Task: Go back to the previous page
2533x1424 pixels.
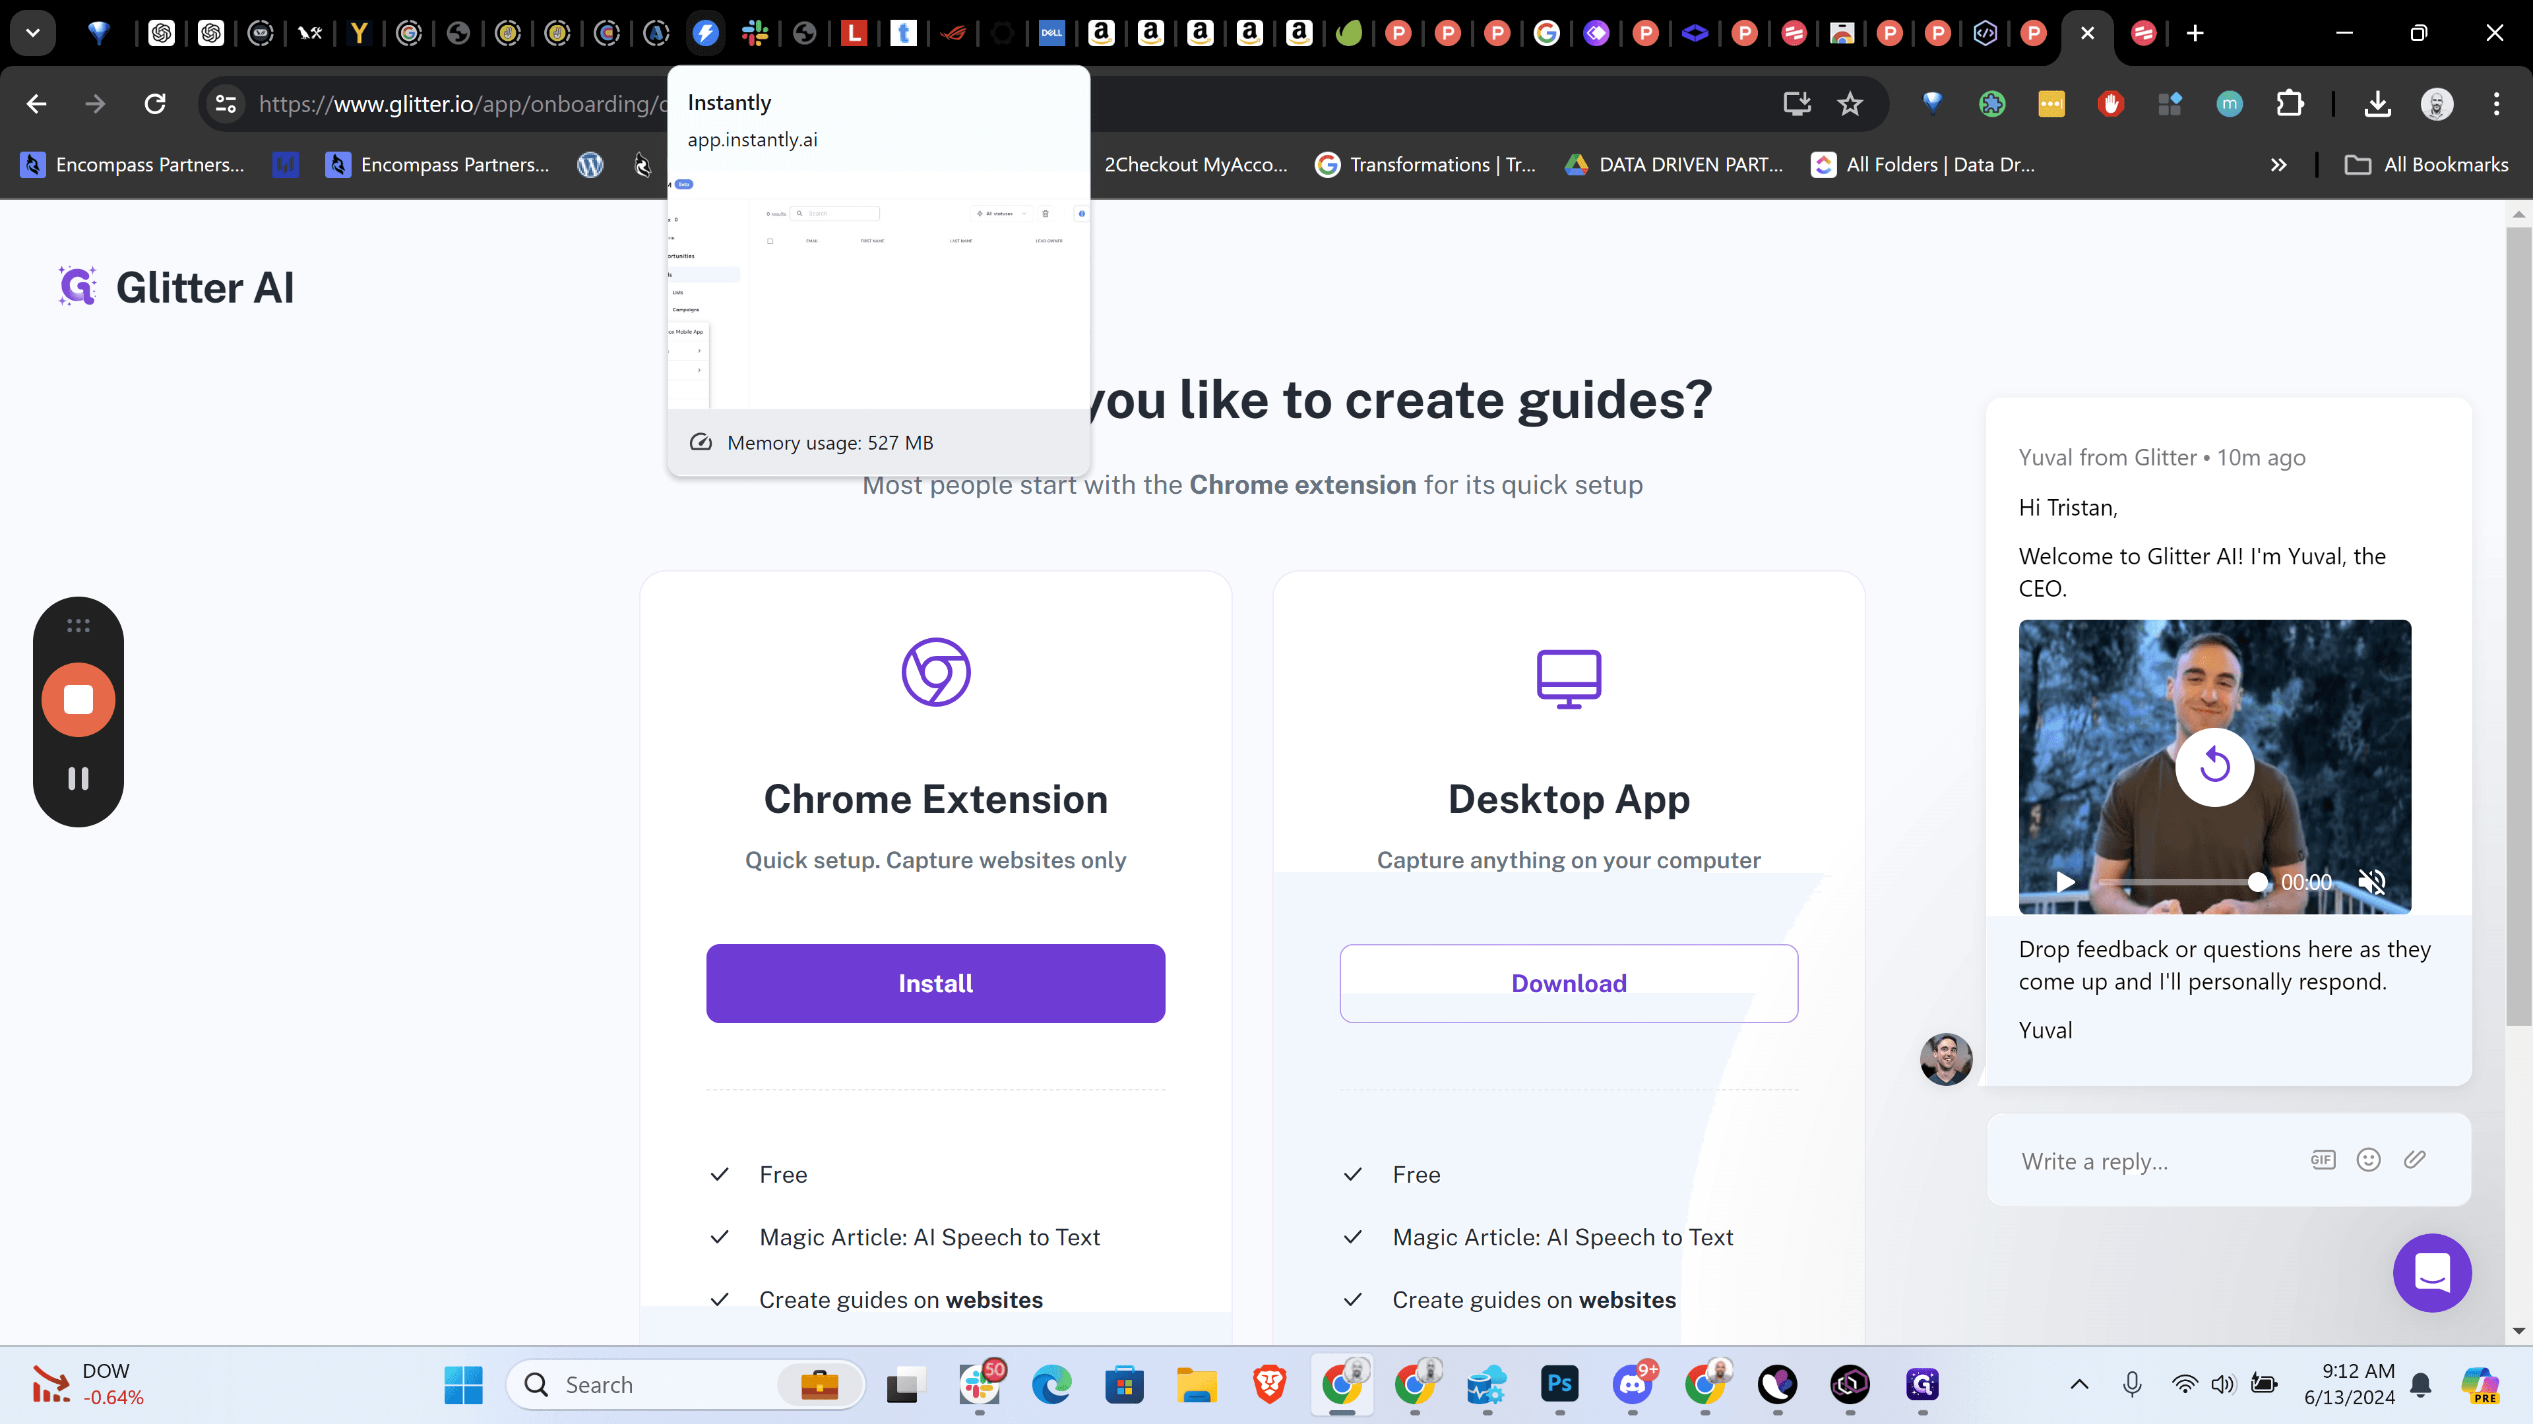Action: click(x=36, y=104)
